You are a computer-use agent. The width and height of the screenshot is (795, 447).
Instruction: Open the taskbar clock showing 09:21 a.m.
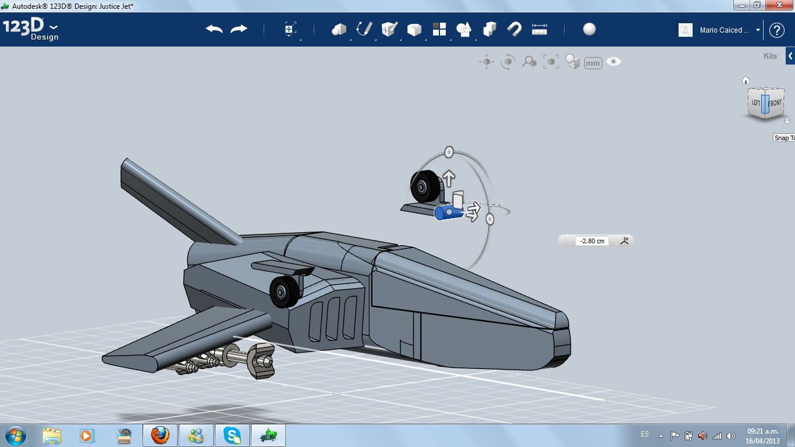pos(763,436)
